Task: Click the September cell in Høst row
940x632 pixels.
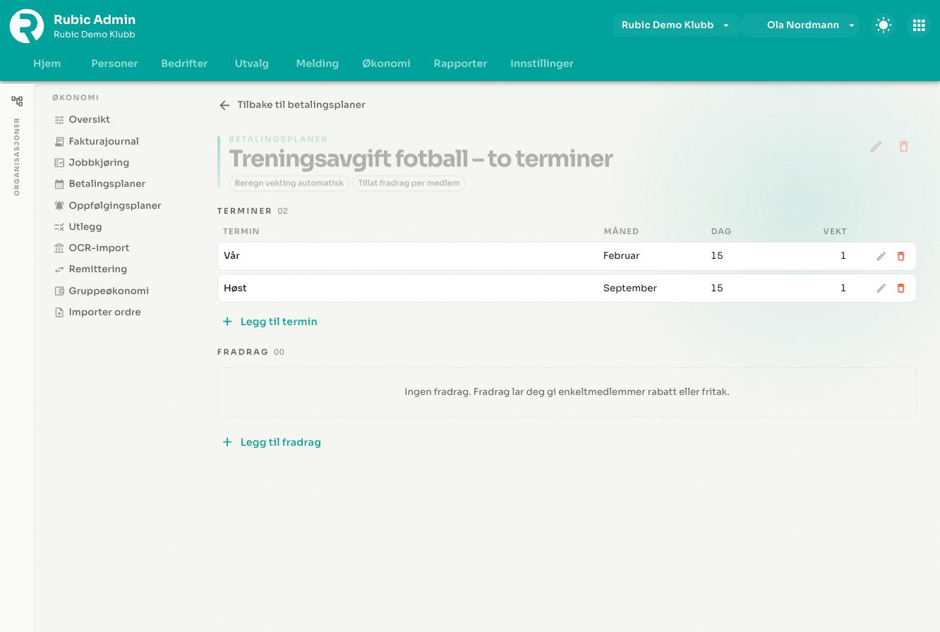Action: [630, 288]
